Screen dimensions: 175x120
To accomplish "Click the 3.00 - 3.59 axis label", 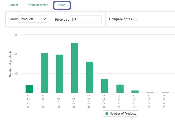I will [104, 102].
